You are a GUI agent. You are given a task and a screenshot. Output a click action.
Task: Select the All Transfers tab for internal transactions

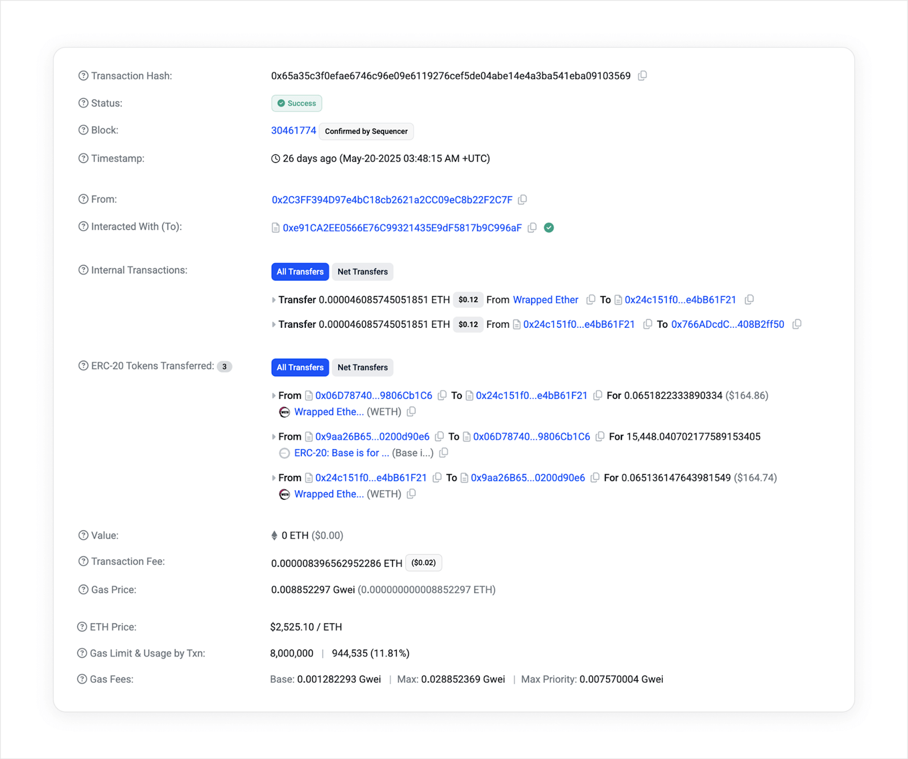pyautogui.click(x=300, y=271)
